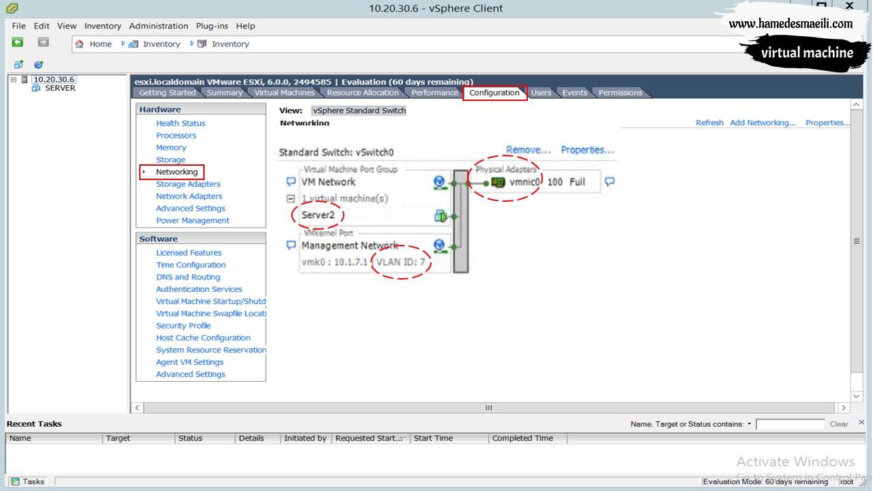Open the File menu

tap(18, 26)
